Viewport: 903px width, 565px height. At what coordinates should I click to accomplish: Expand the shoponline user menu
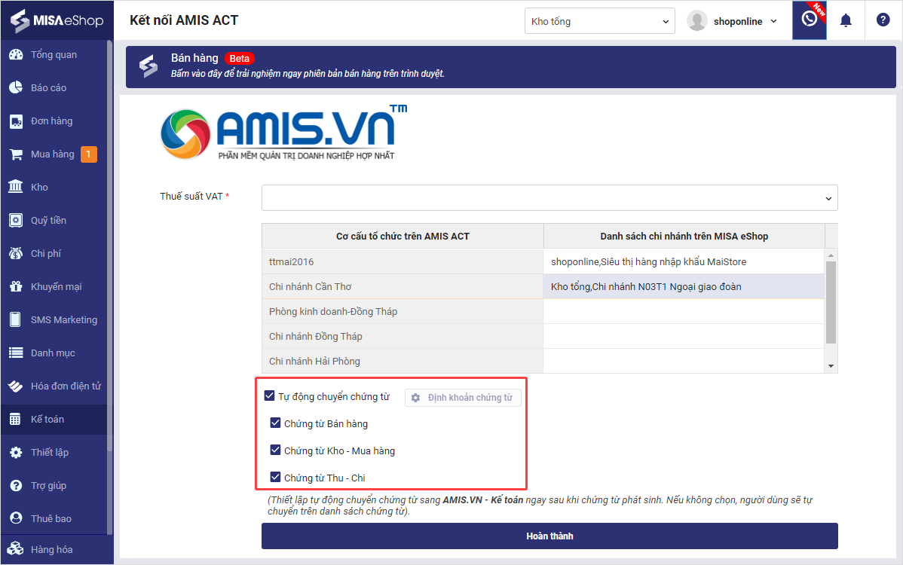pyautogui.click(x=773, y=21)
